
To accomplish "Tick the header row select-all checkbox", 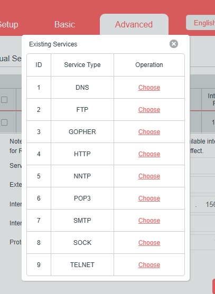I will tap(4, 100).
